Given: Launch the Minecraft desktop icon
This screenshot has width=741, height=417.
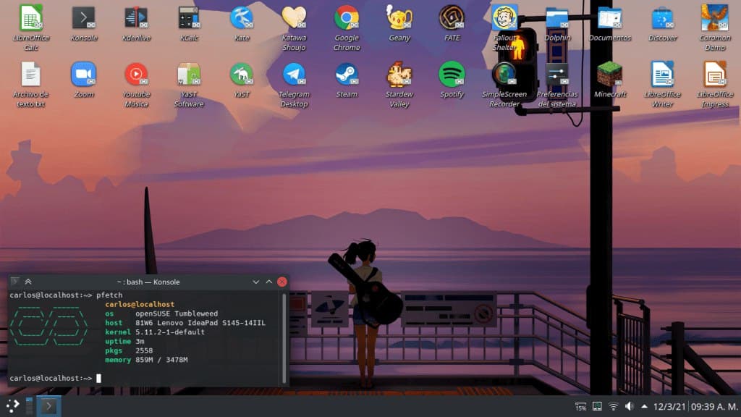Looking at the screenshot, I should click(x=610, y=75).
